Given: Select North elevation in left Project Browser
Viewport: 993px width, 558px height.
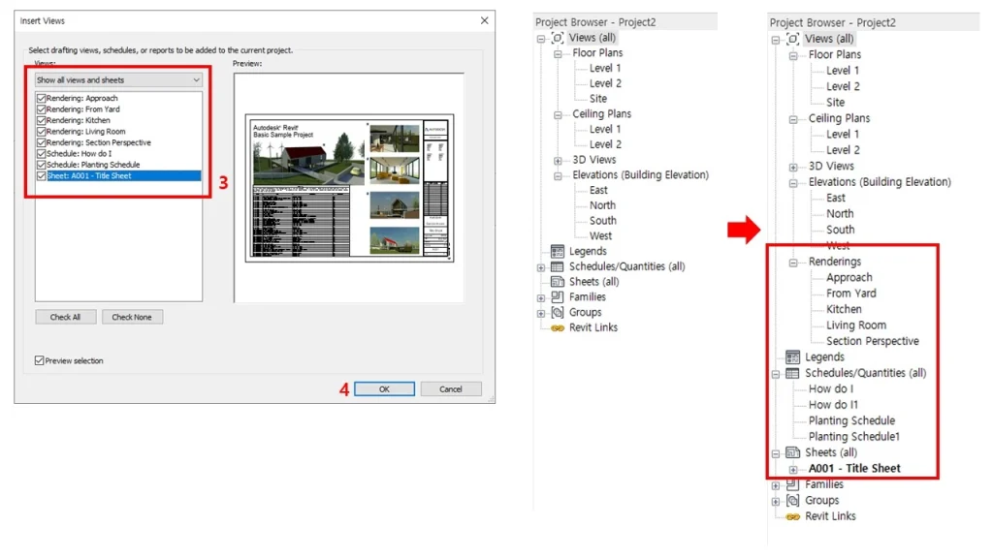Looking at the screenshot, I should pyautogui.click(x=602, y=205).
